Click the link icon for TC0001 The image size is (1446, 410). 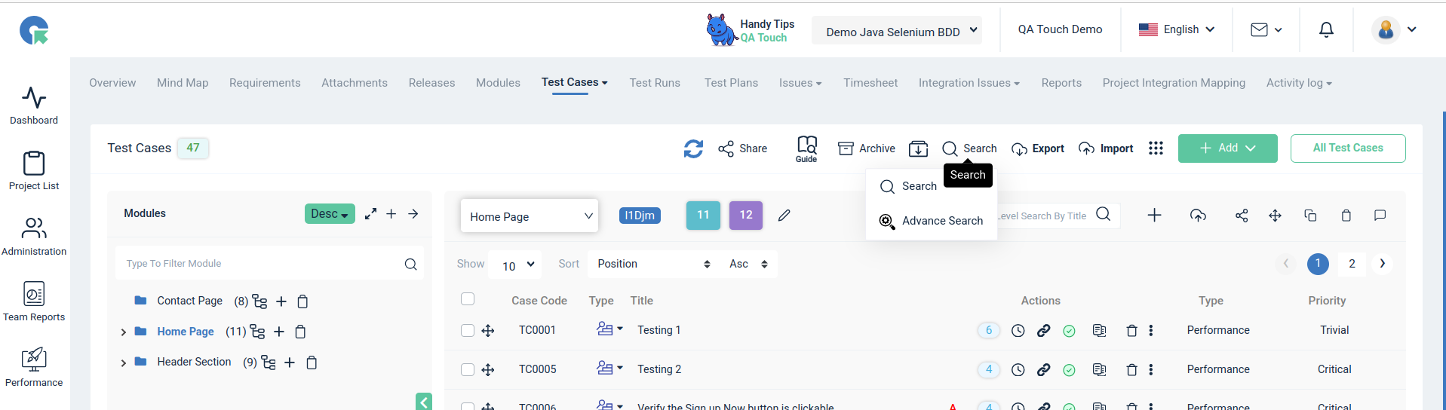pos(1043,330)
